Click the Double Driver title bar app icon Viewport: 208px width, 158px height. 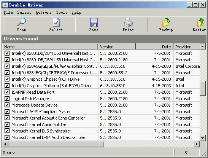5,5
